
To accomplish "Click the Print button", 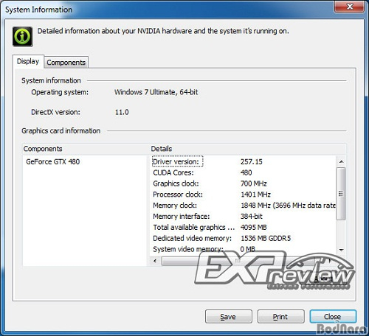I will pyautogui.click(x=280, y=317).
